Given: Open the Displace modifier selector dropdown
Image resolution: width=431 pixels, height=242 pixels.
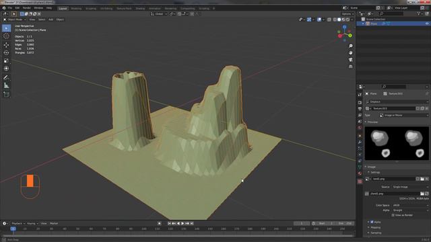Looking at the screenshot, I should coord(397,102).
